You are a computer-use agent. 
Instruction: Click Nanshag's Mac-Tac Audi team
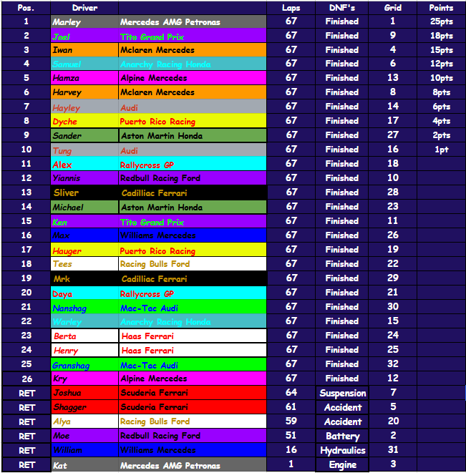click(x=193, y=307)
